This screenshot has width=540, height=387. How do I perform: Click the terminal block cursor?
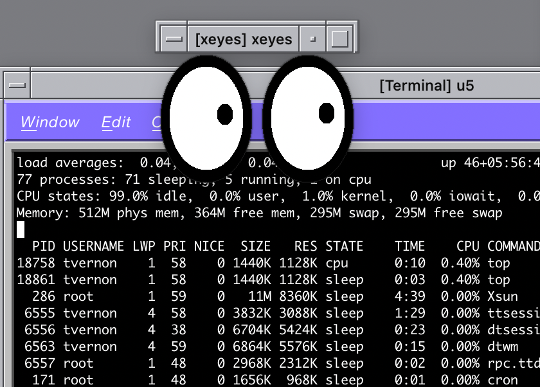(21, 230)
